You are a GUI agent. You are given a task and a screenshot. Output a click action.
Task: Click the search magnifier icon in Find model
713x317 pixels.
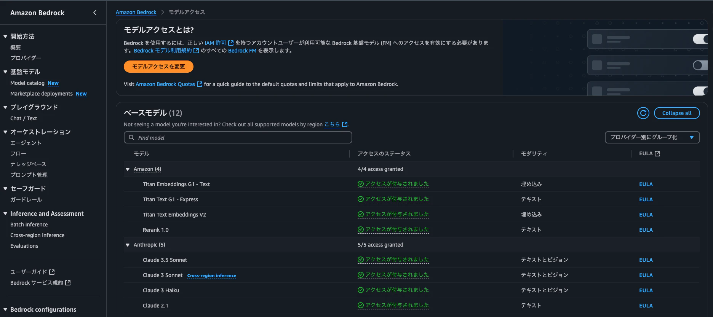click(x=131, y=137)
